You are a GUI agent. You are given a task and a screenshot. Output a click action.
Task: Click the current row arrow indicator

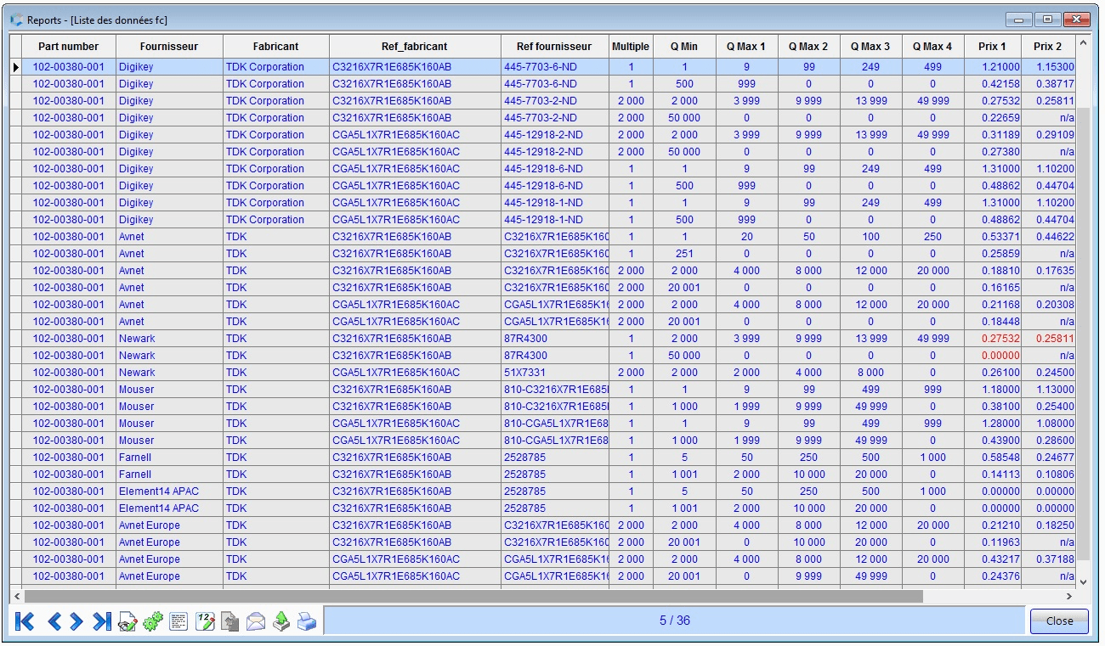tap(15, 67)
